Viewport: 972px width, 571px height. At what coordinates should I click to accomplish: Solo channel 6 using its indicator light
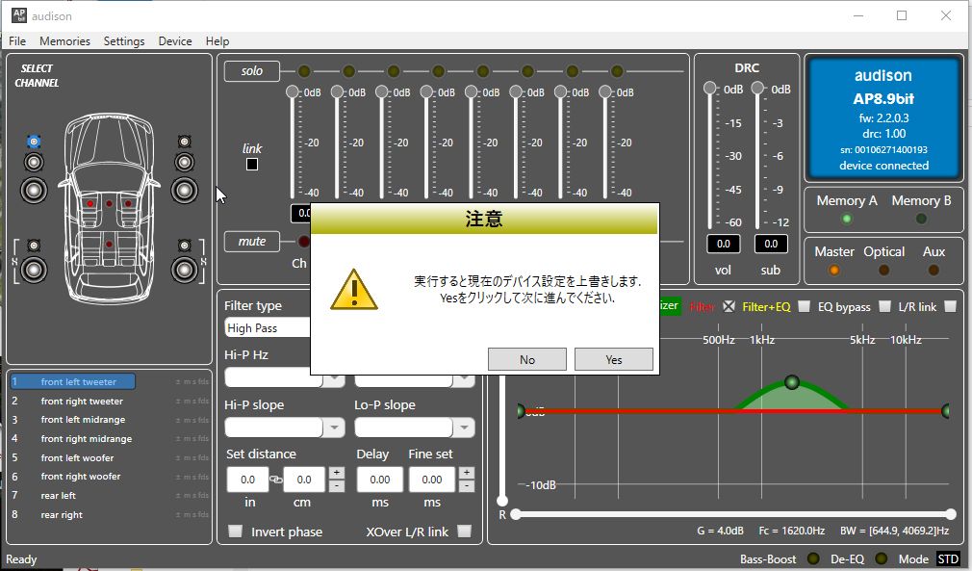(527, 71)
